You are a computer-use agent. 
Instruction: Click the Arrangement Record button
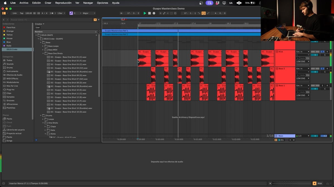154,13
